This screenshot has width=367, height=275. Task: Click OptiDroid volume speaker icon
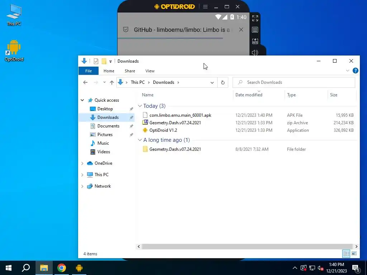pyautogui.click(x=255, y=52)
